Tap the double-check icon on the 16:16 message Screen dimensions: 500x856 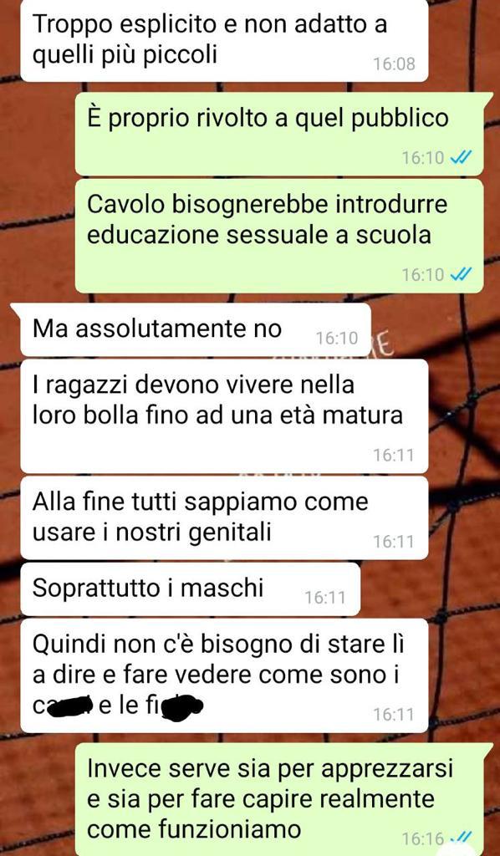point(462,837)
